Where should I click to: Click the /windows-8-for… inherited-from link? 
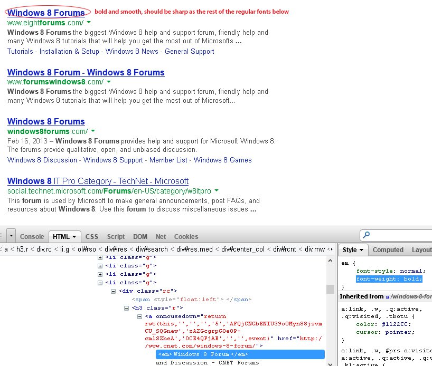point(411,297)
